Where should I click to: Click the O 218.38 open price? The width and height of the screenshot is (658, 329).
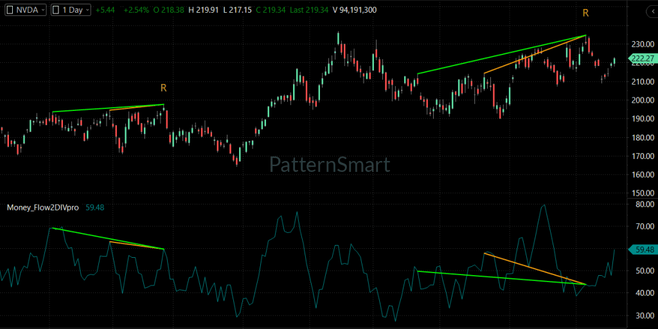[169, 10]
